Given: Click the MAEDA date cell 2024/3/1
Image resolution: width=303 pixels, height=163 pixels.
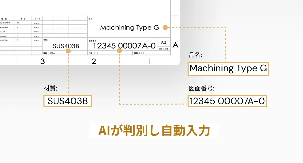Looking at the screenshot, I should coord(37,40).
